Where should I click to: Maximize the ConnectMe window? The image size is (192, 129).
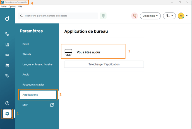coord(180,2)
